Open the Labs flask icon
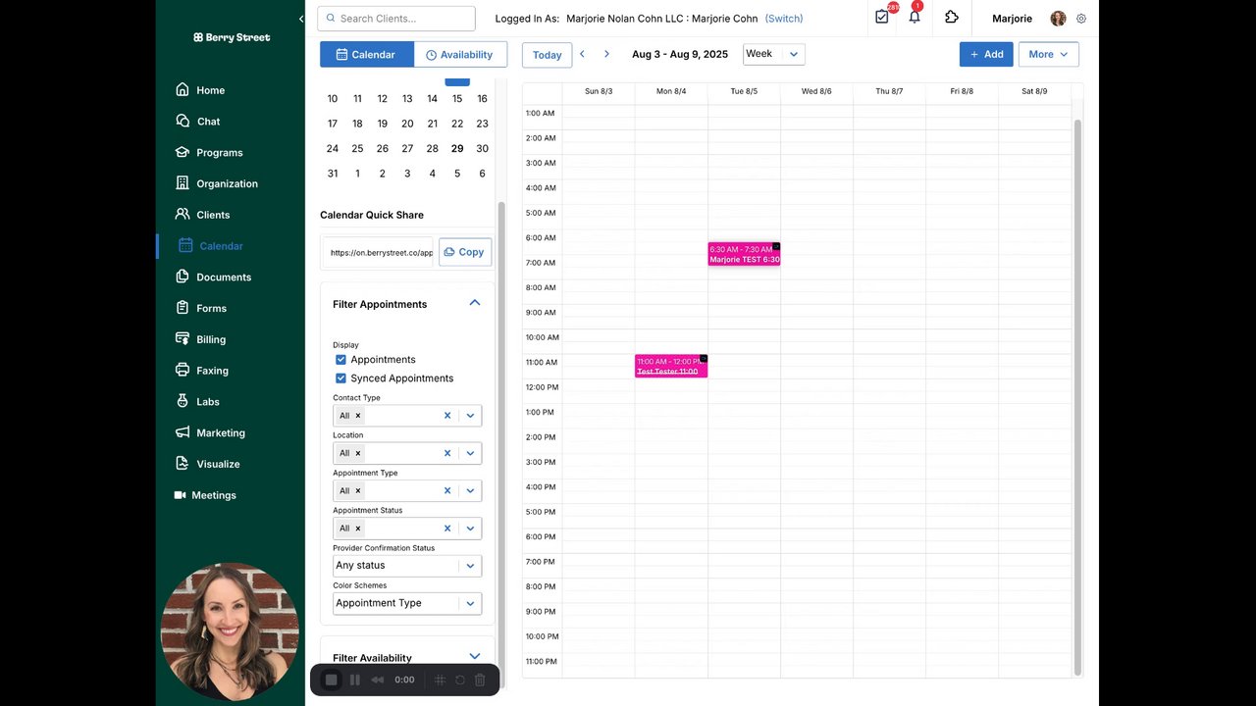This screenshot has width=1256, height=706. [x=183, y=401]
